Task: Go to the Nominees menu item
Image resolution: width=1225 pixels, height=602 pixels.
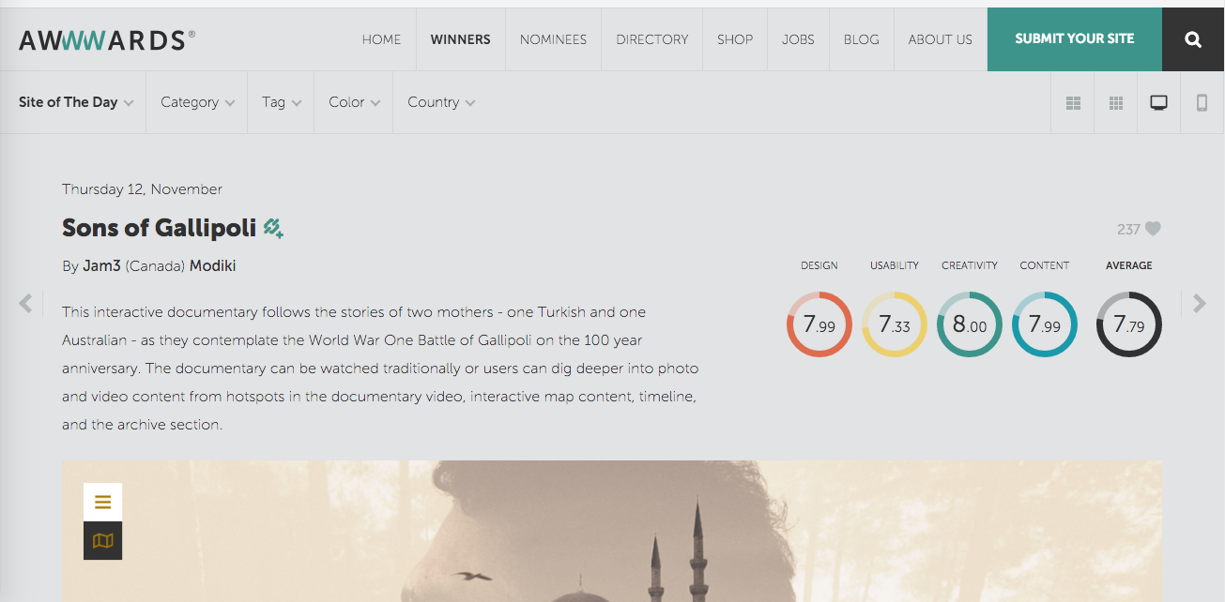Action: pyautogui.click(x=553, y=39)
